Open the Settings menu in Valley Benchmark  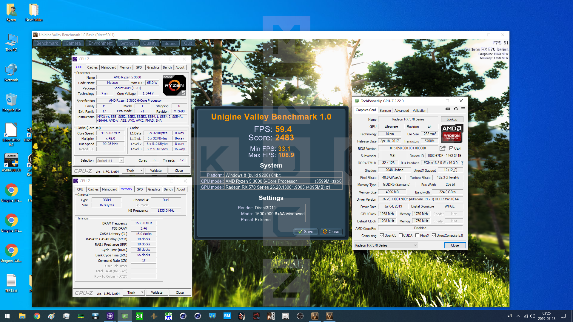pyautogui.click(x=128, y=43)
